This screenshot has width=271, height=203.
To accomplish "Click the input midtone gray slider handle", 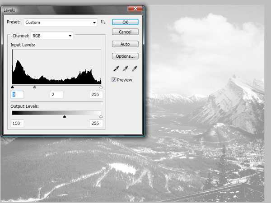I will click(35, 87).
